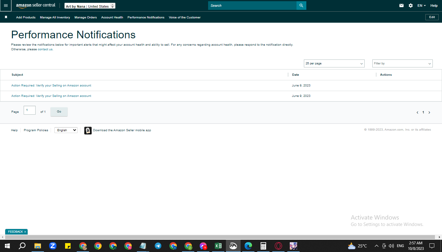The image size is (442, 252).
Task: Click the Edit button in the favorites bar
Action: click(x=432, y=17)
